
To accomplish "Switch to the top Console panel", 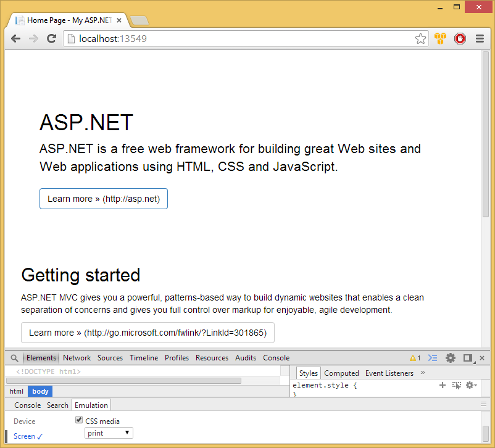I will (277, 358).
